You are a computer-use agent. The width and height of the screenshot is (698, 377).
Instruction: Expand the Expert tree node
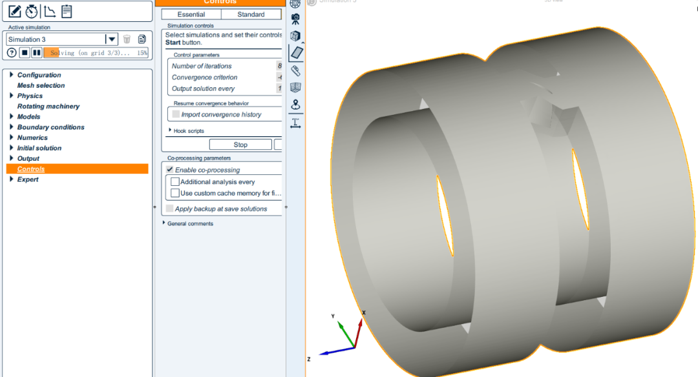pos(11,179)
